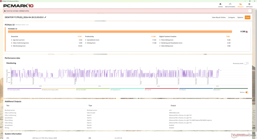Click the Productivity heading

point(90,36)
